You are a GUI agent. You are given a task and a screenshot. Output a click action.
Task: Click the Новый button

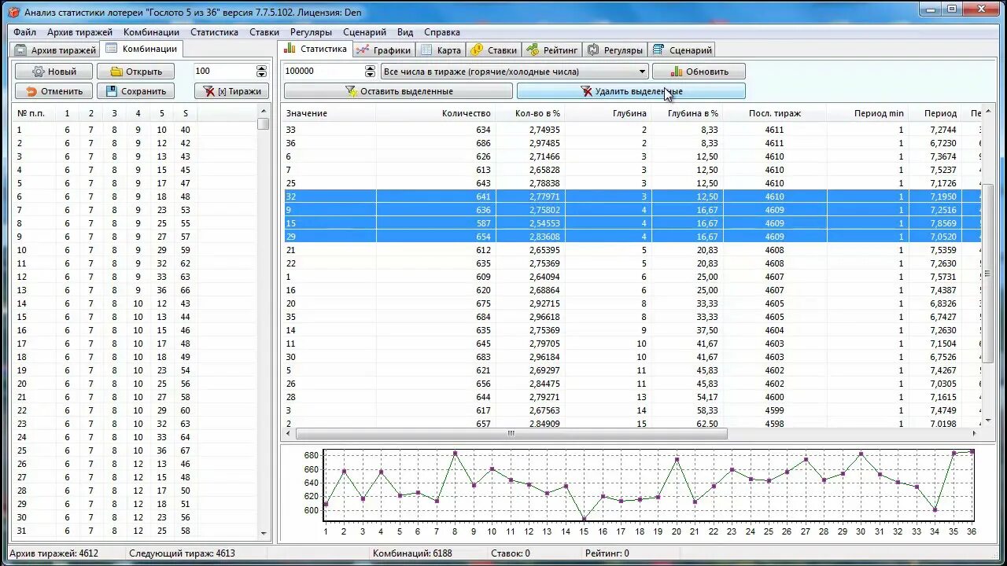click(x=53, y=72)
